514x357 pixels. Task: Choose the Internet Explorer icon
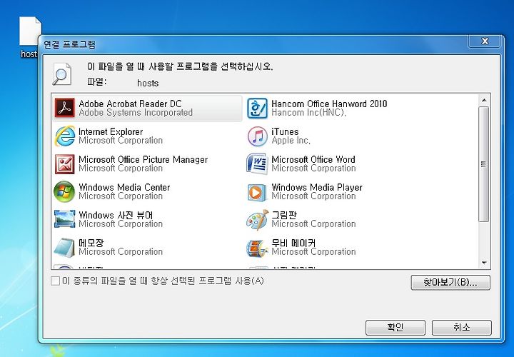click(64, 136)
